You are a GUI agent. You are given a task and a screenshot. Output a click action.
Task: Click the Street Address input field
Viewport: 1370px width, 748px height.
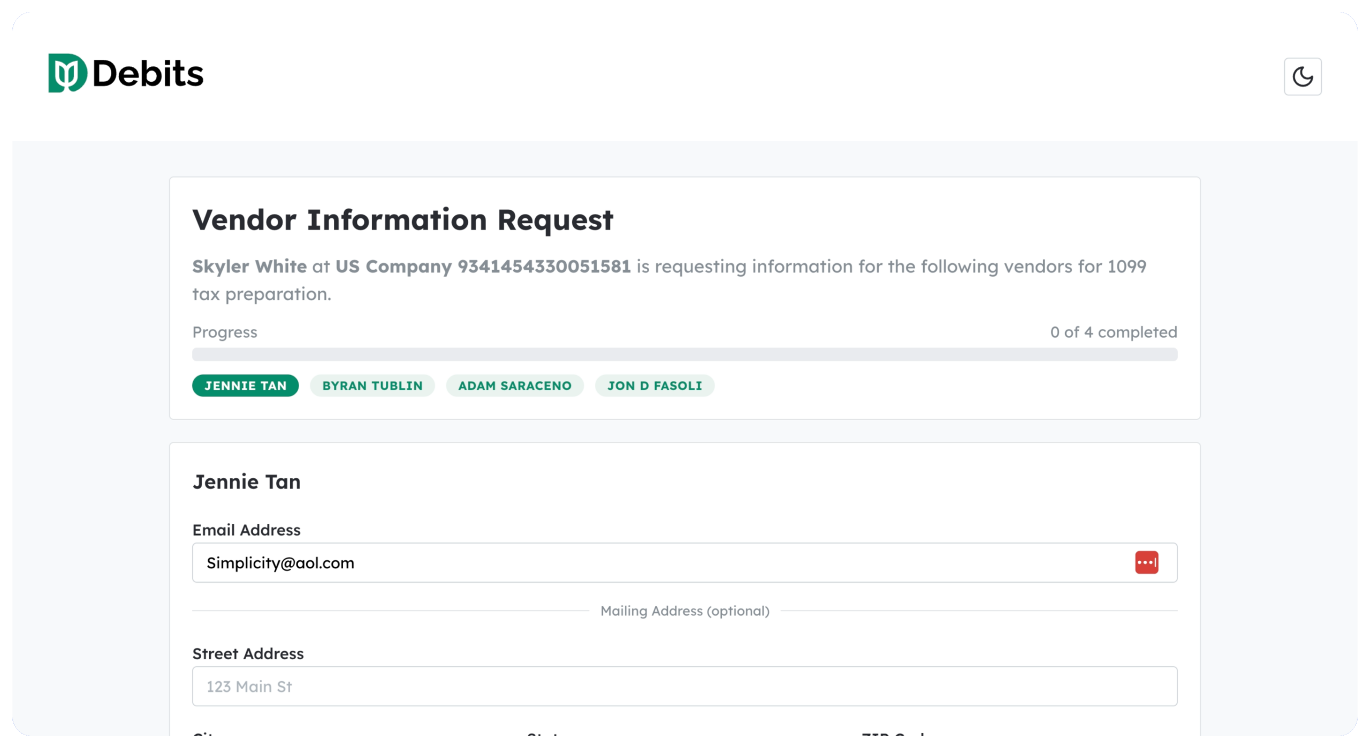pos(684,686)
